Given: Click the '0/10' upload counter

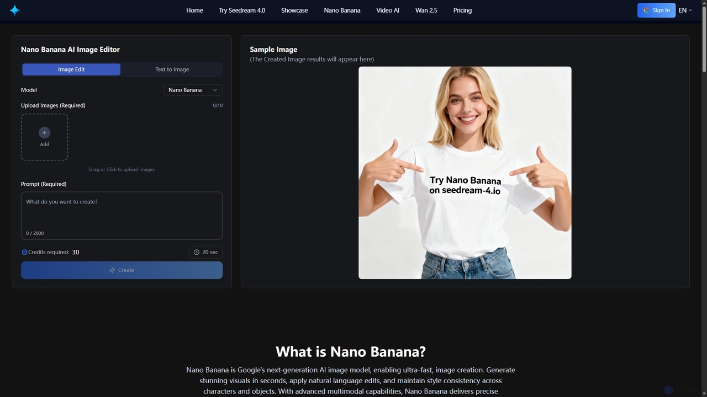Looking at the screenshot, I should [x=218, y=105].
